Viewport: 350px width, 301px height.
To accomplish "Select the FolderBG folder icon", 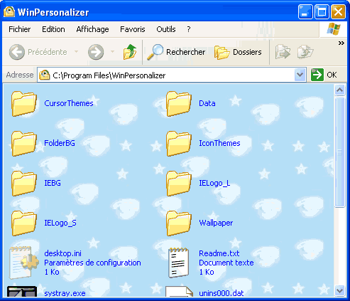I will coord(24,144).
